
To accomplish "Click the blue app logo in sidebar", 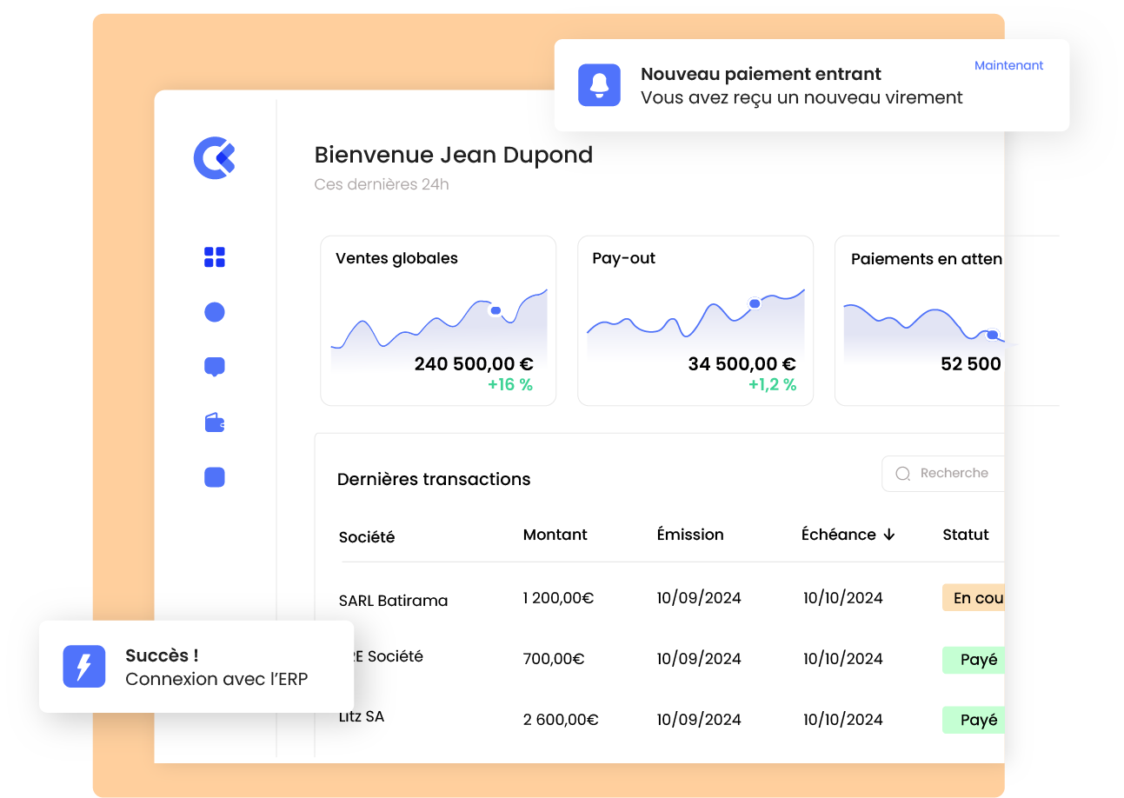I will [x=215, y=157].
